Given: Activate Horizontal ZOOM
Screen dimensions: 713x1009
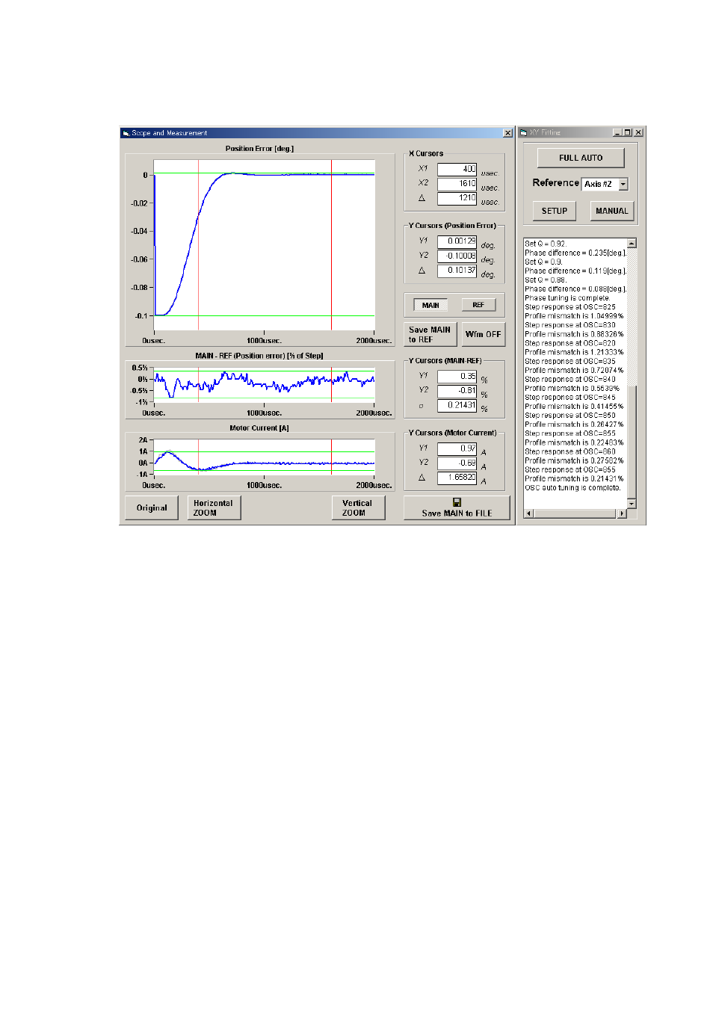Looking at the screenshot, I should pyautogui.click(x=214, y=508).
